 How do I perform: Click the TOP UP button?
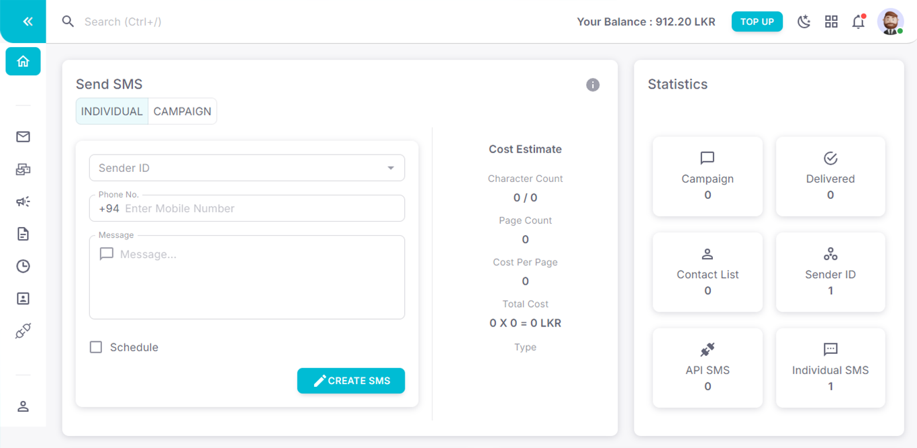click(x=757, y=21)
